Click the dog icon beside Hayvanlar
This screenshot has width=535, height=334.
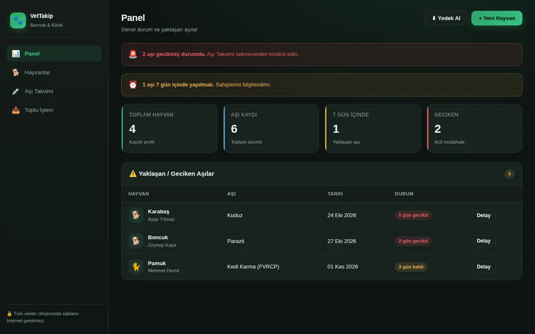click(16, 73)
